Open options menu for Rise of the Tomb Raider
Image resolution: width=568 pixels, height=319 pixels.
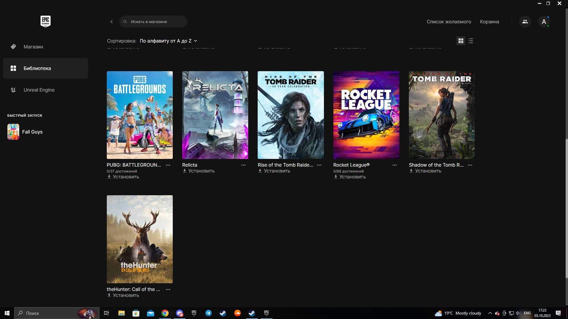click(319, 165)
